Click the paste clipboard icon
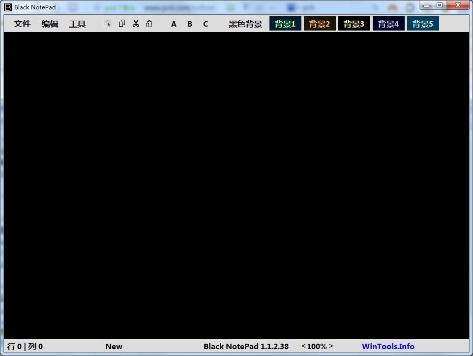This screenshot has height=356, width=473. point(149,23)
